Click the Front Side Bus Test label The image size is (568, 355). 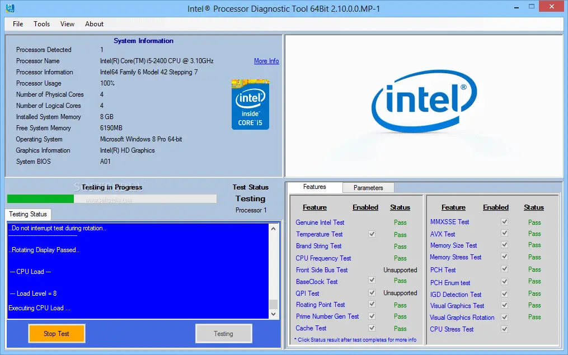pyautogui.click(x=322, y=270)
